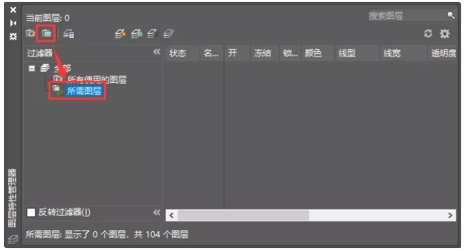This screenshot has width=465, height=250.
Task: Sort by 状态 column header
Action: (x=182, y=53)
